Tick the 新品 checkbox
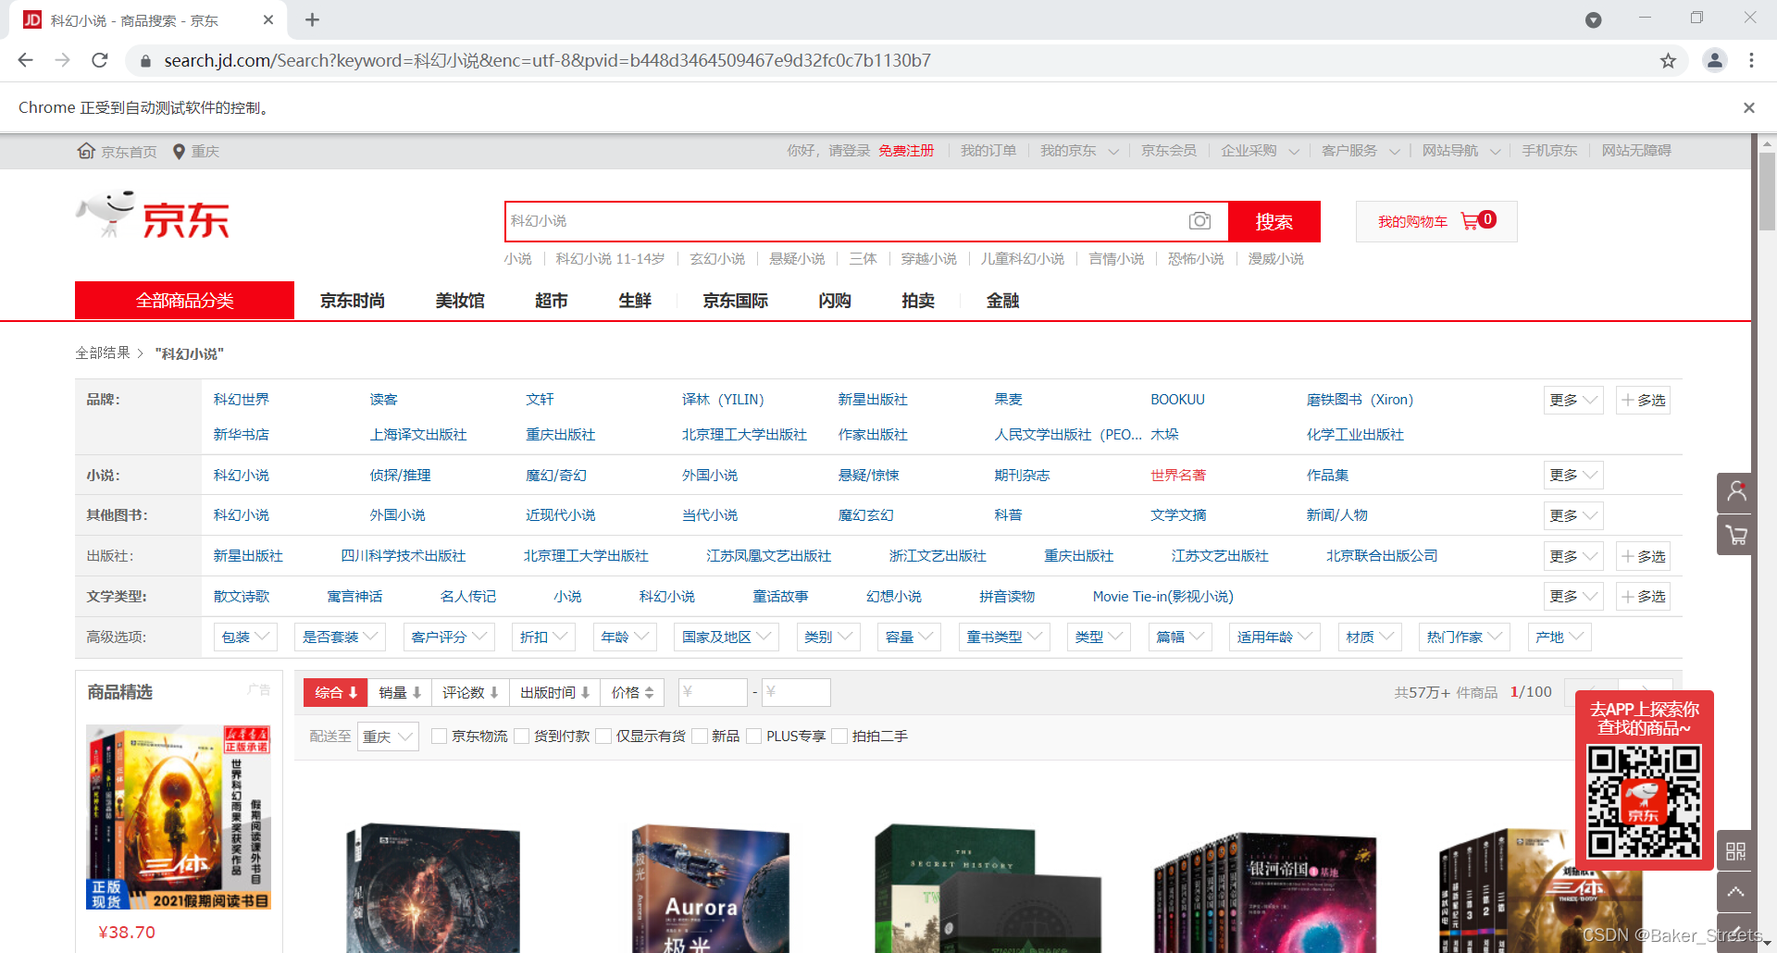 (x=701, y=736)
